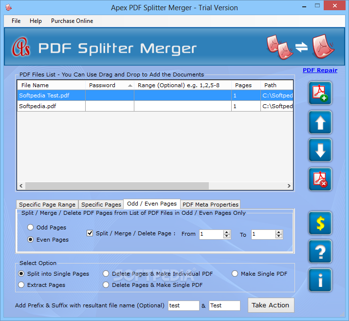
Task: Click the prefix field containing 'test'
Action: [x=184, y=305]
